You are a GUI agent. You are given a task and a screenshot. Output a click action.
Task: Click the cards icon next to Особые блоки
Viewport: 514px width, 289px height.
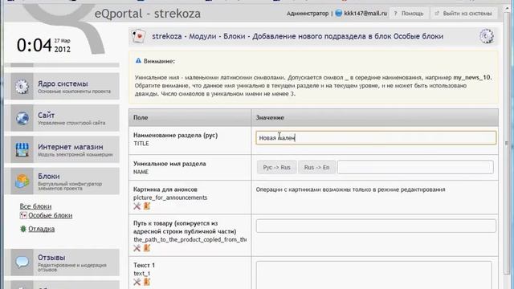tap(23, 215)
